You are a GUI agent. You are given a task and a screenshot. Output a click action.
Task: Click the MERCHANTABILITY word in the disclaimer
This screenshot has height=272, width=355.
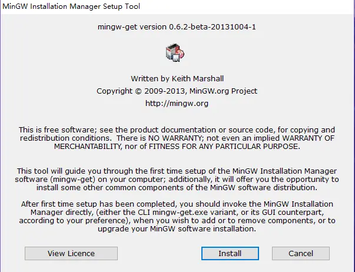pyautogui.click(x=88, y=147)
